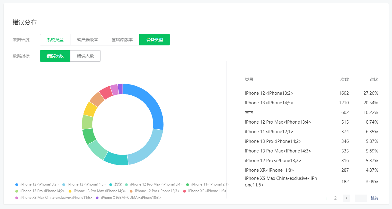Viewport: 392px width, 209px height.
Task: Click the 类目 column header
Action: pos(249,79)
